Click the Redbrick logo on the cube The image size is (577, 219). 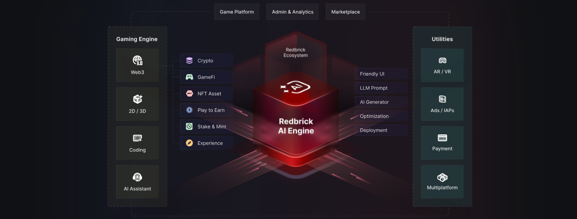[x=296, y=88]
